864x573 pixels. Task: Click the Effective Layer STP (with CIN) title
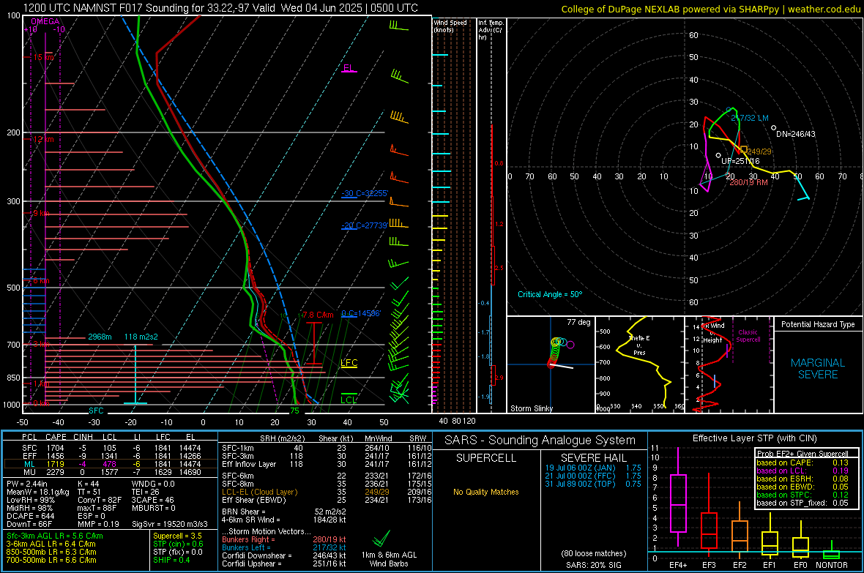pos(754,438)
